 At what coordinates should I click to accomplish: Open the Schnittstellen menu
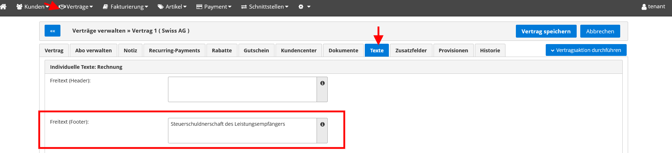click(265, 6)
